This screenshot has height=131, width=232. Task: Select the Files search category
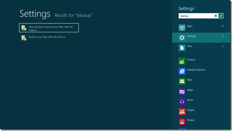201,48
